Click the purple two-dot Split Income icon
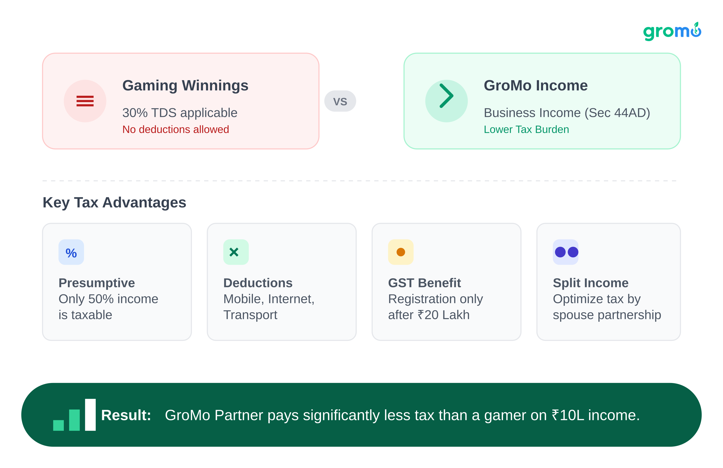The height and width of the screenshot is (468, 723). pos(566,252)
